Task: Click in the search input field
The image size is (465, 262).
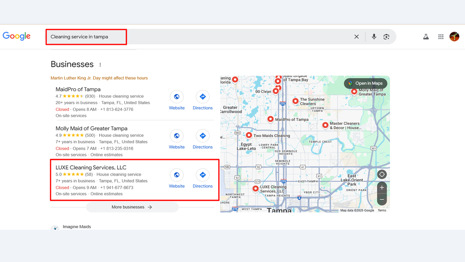Action: [x=200, y=37]
